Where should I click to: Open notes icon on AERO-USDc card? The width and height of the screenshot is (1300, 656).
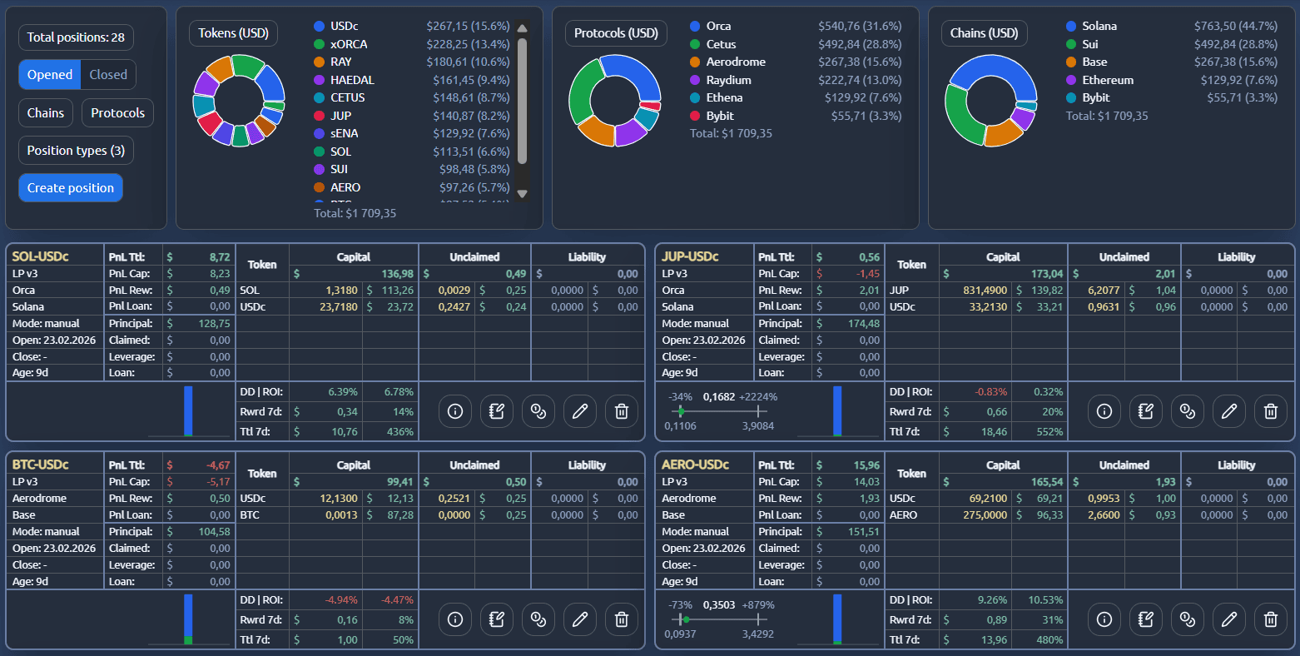click(1146, 619)
